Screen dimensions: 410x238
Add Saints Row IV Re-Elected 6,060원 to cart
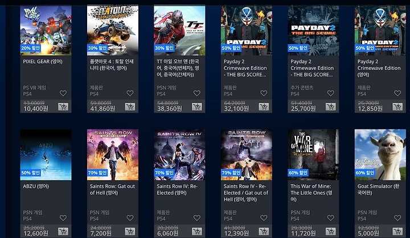tap(197, 231)
